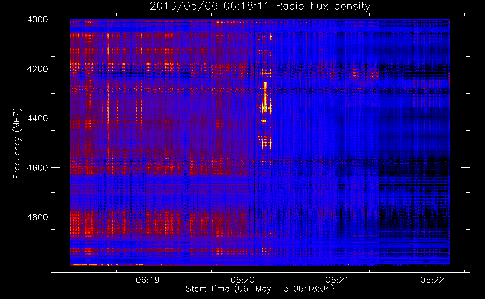
Task: Click the "Start Time (06-May-13 06:18:04)" axis title
Action: click(260, 289)
